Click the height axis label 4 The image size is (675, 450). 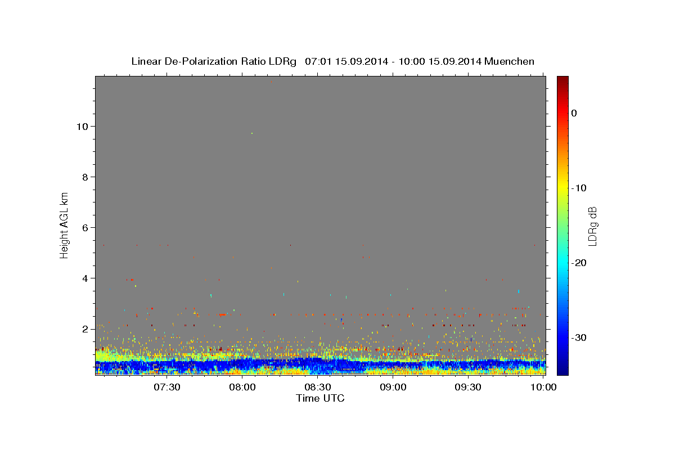coord(85,278)
